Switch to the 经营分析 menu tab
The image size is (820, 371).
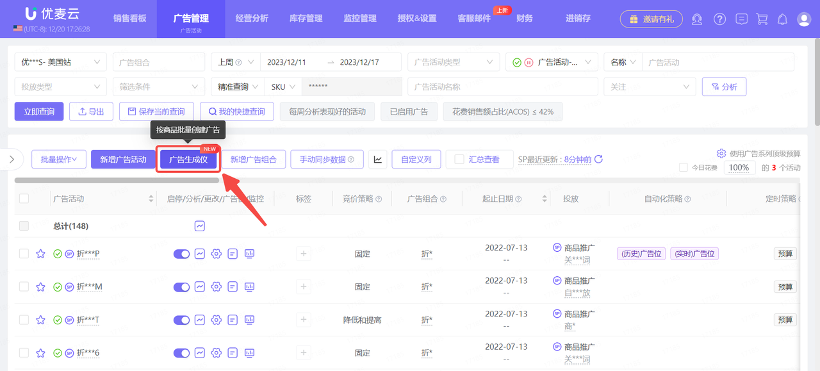tap(252, 19)
